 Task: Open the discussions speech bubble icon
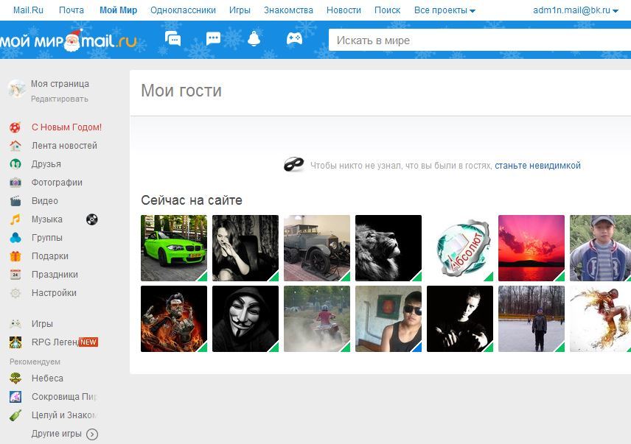coord(213,39)
